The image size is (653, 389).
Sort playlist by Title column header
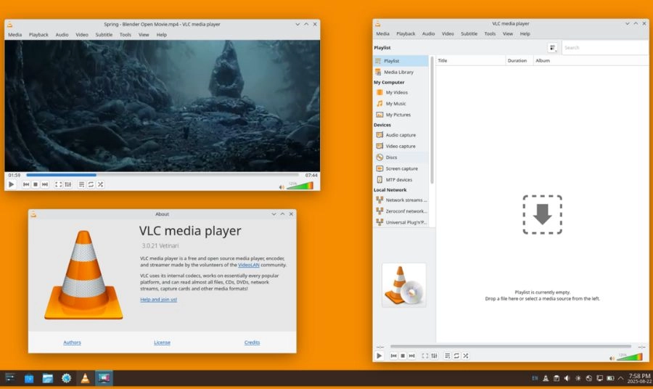[x=471, y=61]
